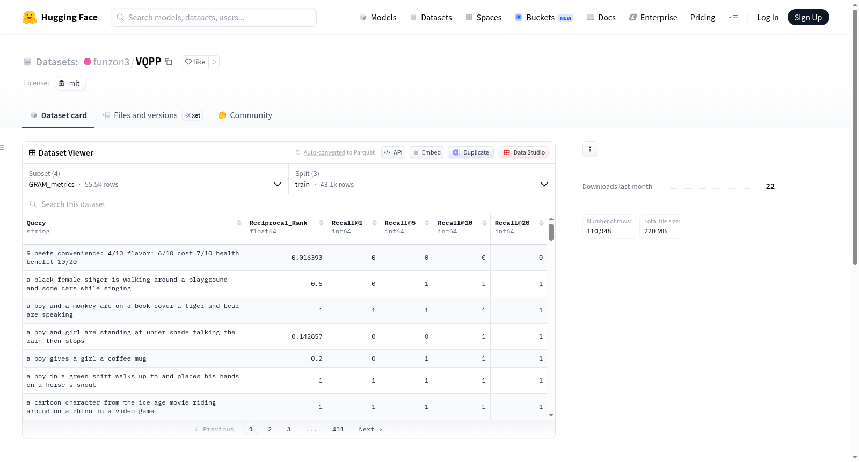859x462 pixels.
Task: Click the funzon3 pink avatar icon
Action: [x=88, y=62]
